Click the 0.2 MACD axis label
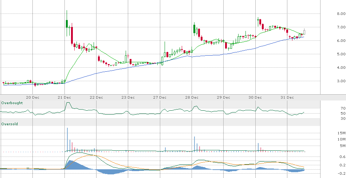 click(342, 165)
